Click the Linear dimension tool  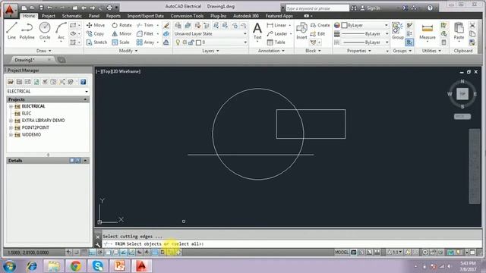pos(276,25)
